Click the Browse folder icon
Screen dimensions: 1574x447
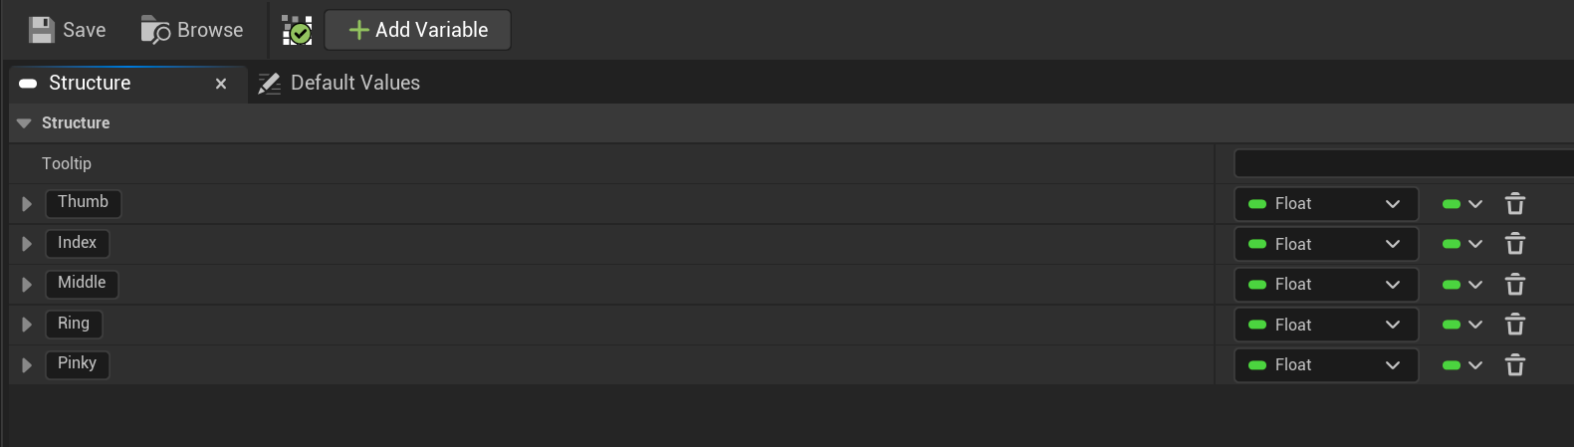[x=155, y=31]
